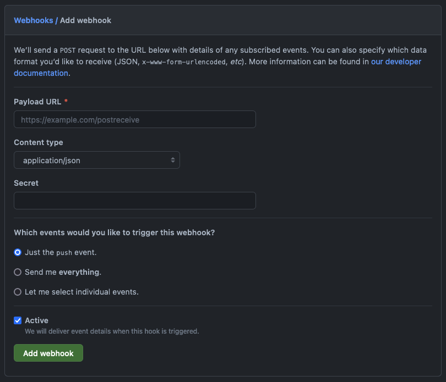The width and height of the screenshot is (446, 382).
Task: Change content type from application/json
Action: pos(97,160)
